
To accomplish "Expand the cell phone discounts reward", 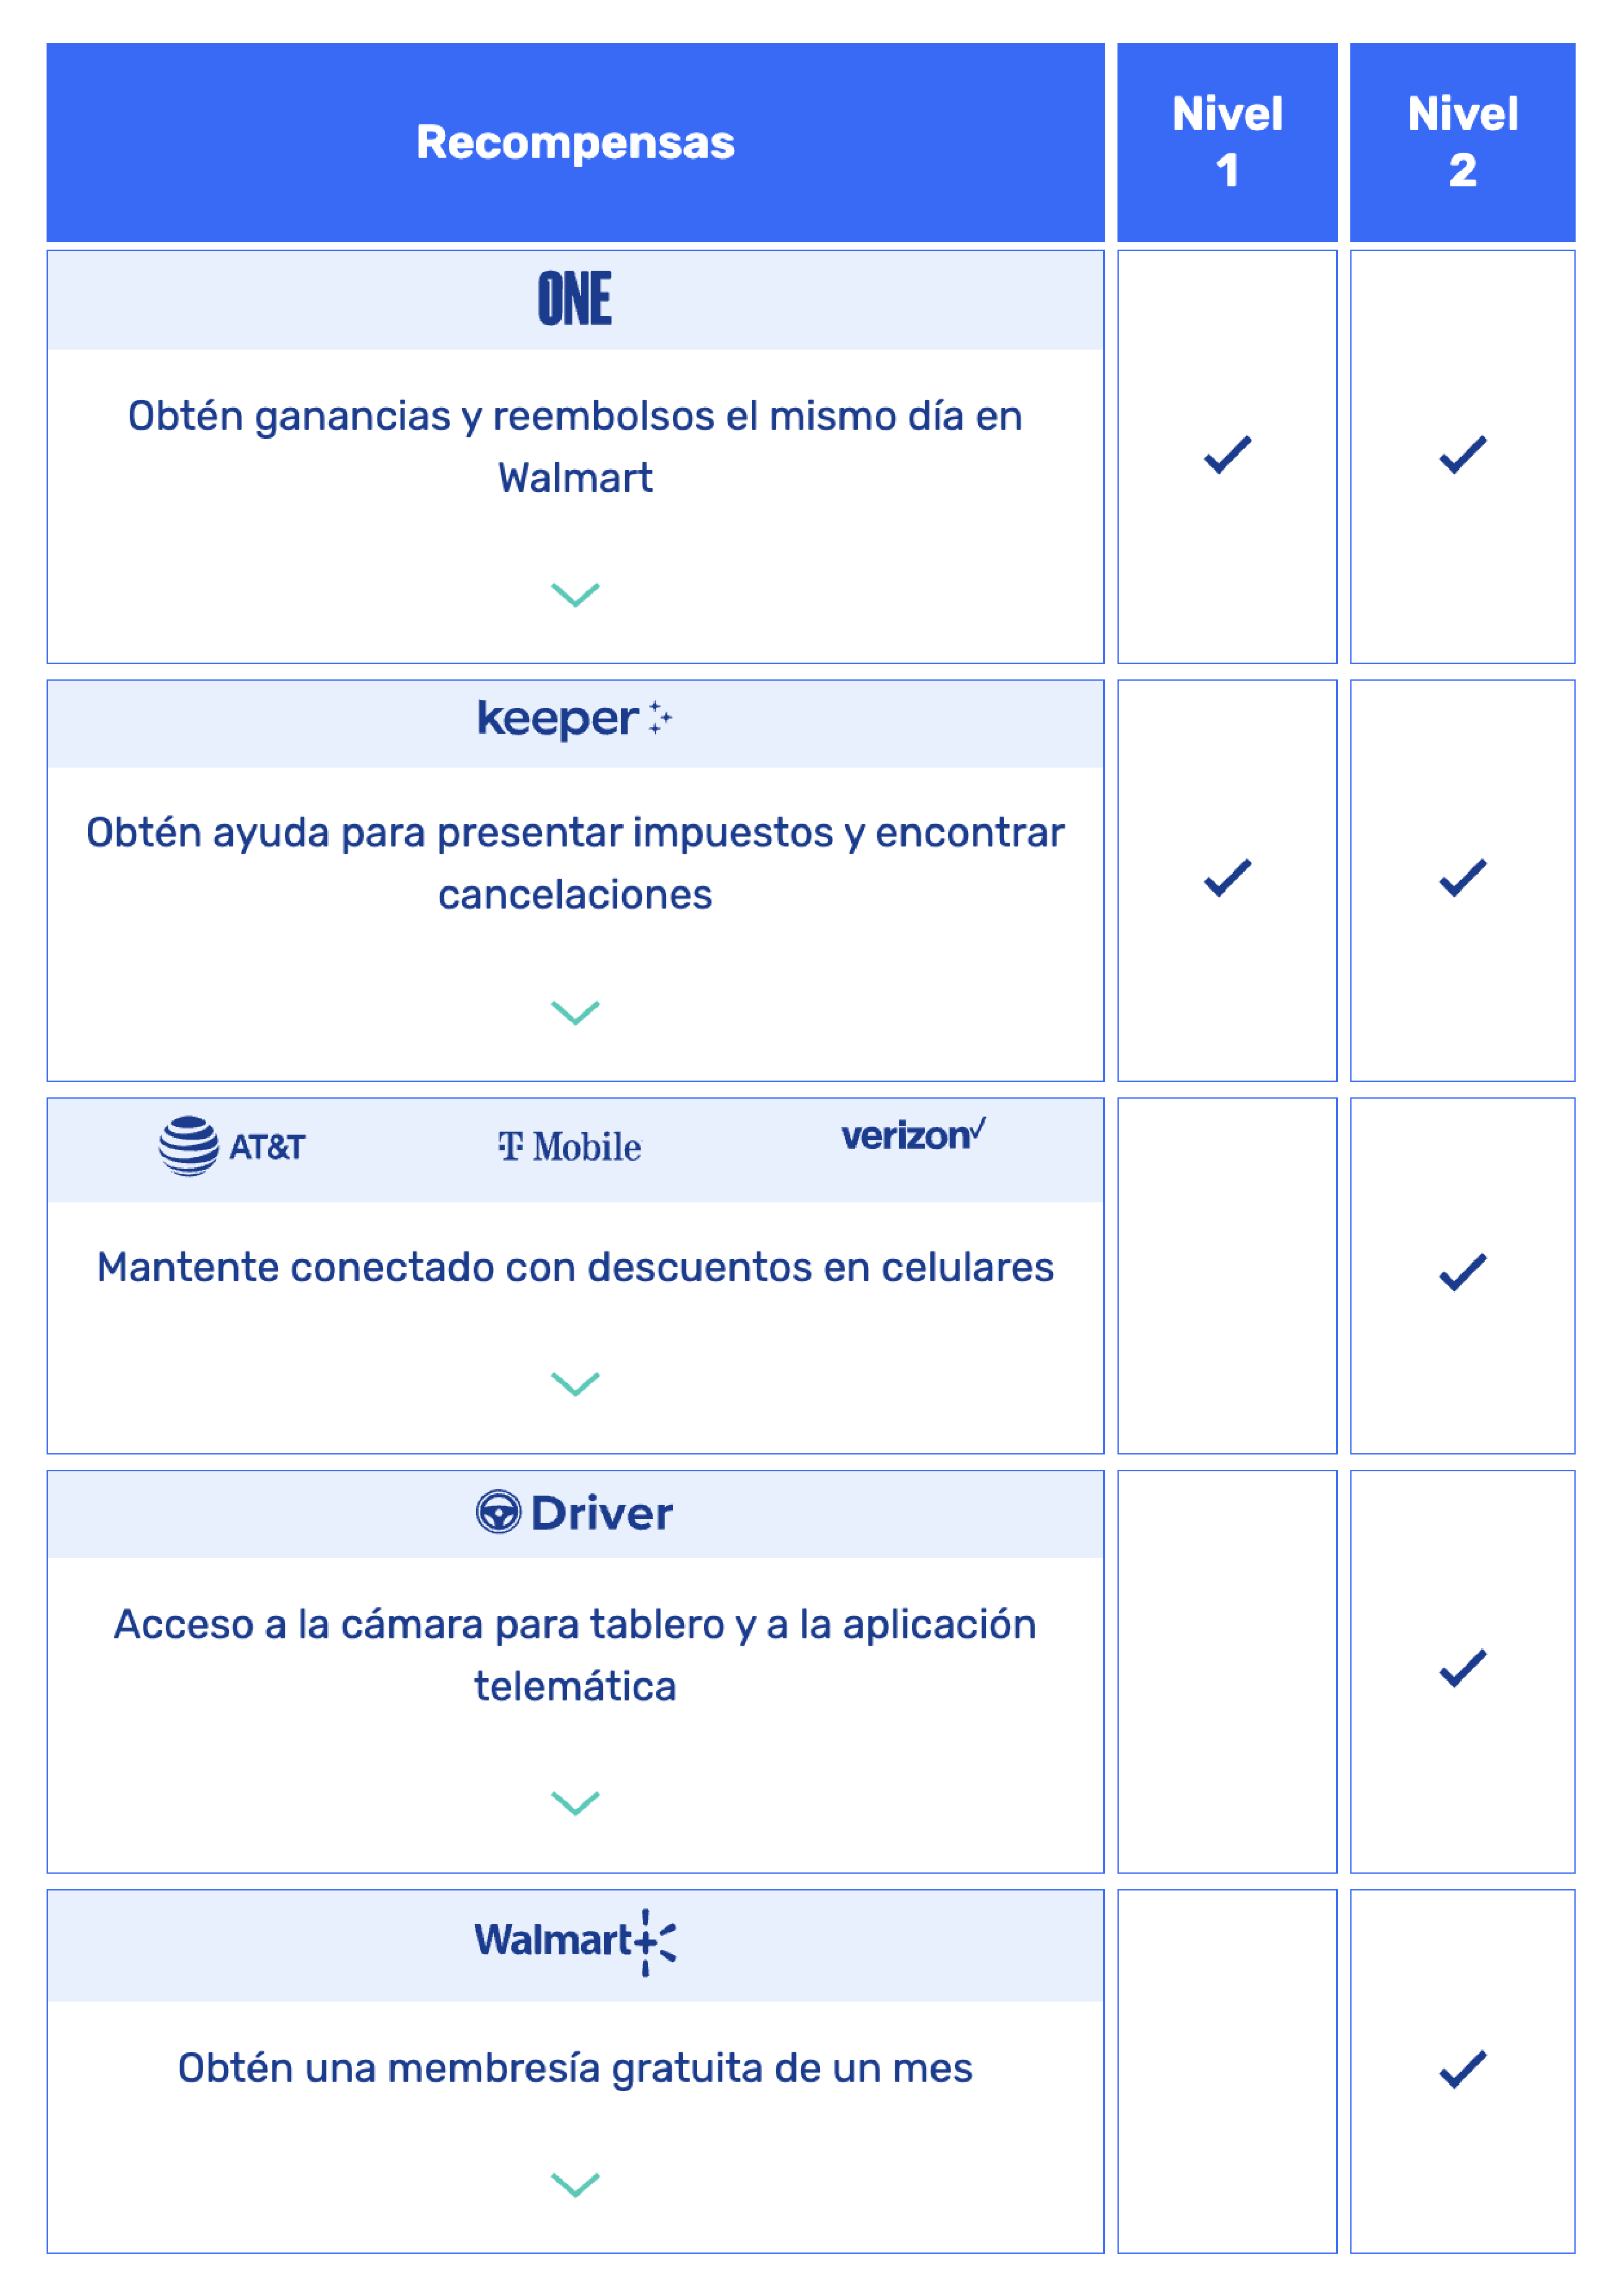I will (576, 1384).
